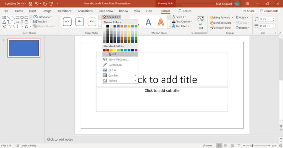Select the slide 1 thumbnail
Image resolution: width=283 pixels, height=148 pixels.
(24, 48)
